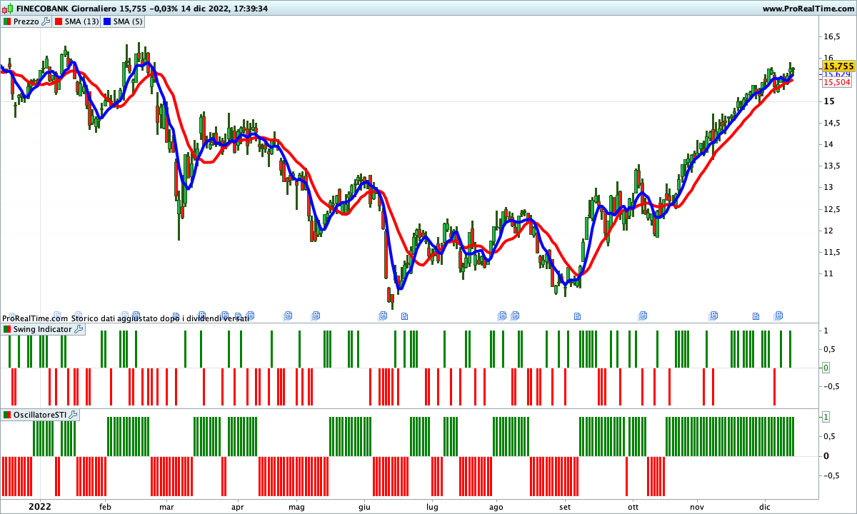The height and width of the screenshot is (514, 857).
Task: Open the single-page news icon above September
Action: 578,315
